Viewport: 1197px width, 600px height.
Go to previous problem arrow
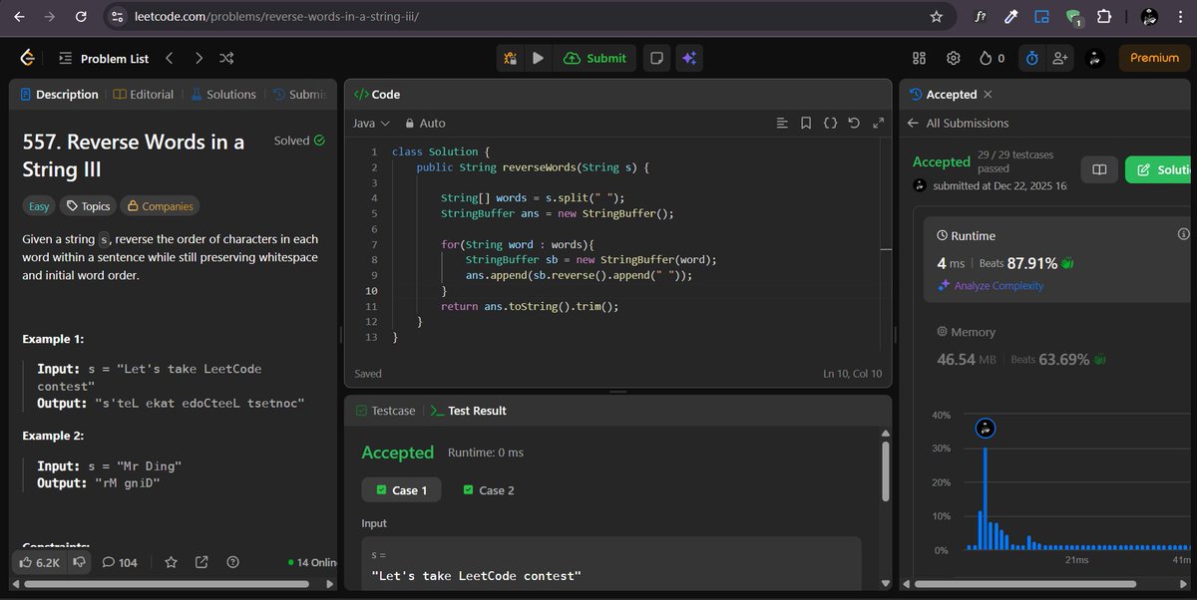(x=170, y=58)
